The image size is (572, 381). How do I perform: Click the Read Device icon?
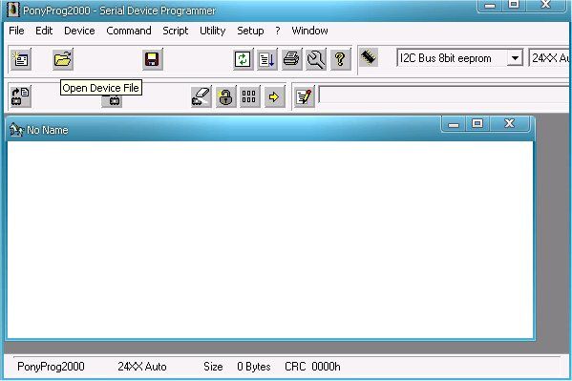(x=21, y=96)
